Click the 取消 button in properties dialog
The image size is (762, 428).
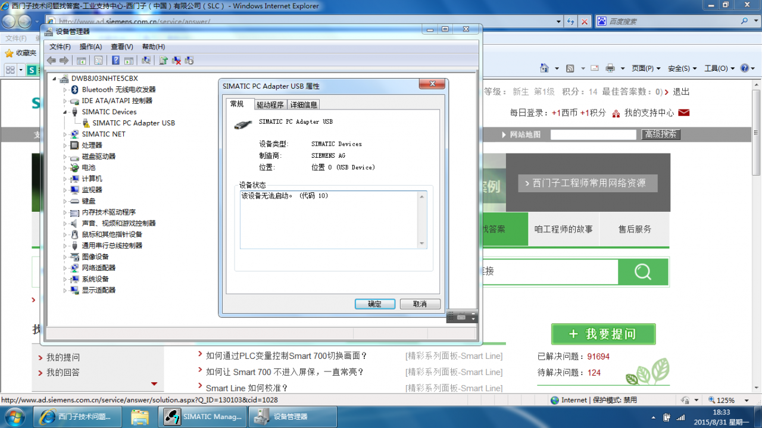pos(420,304)
